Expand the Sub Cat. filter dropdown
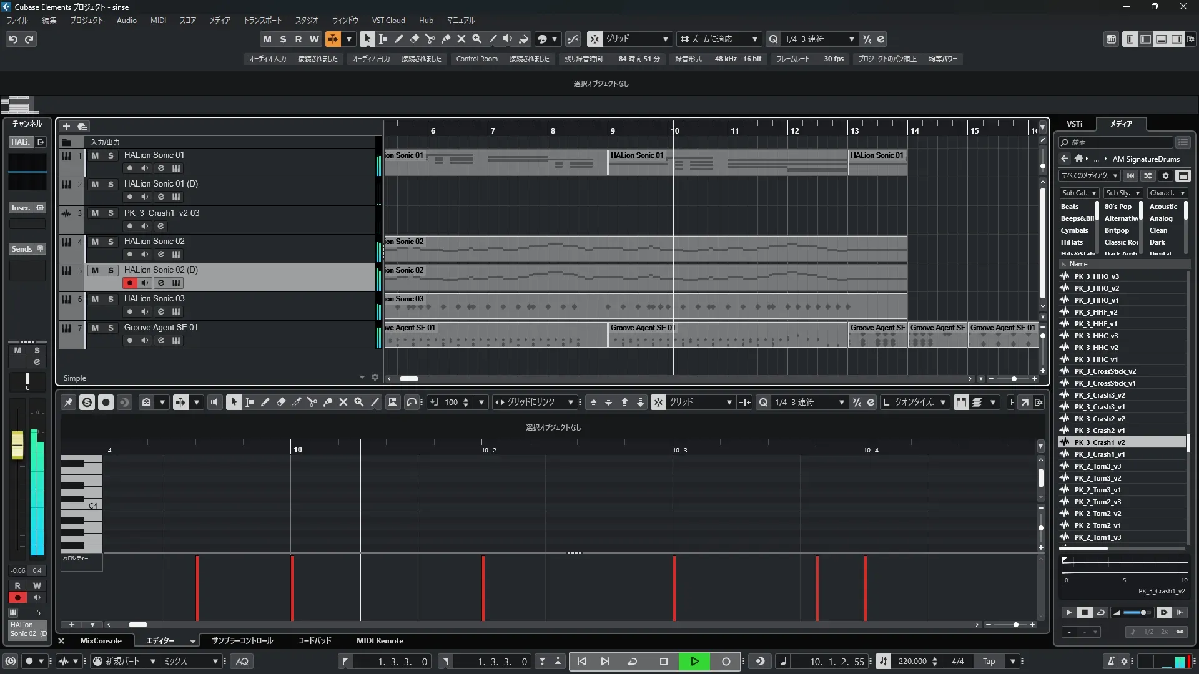Screen dimensions: 1199x674 pos(1078,193)
